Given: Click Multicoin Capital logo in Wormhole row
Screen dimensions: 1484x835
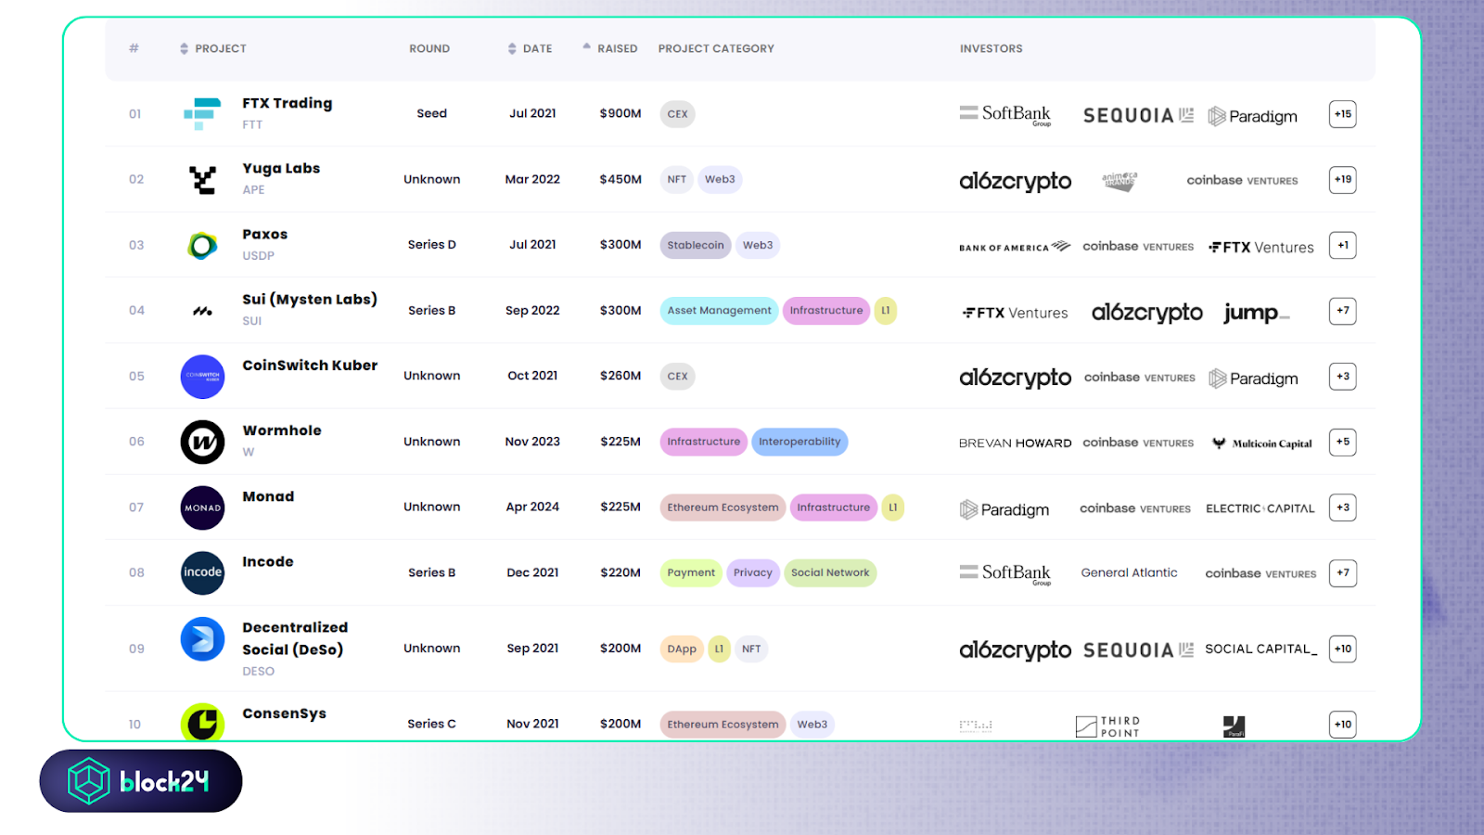Looking at the screenshot, I should click(1262, 443).
